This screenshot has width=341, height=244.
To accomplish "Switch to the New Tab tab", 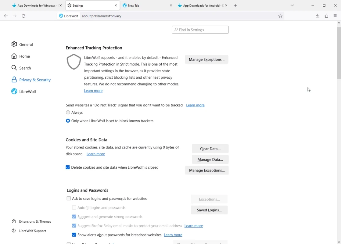I will [x=147, y=6].
